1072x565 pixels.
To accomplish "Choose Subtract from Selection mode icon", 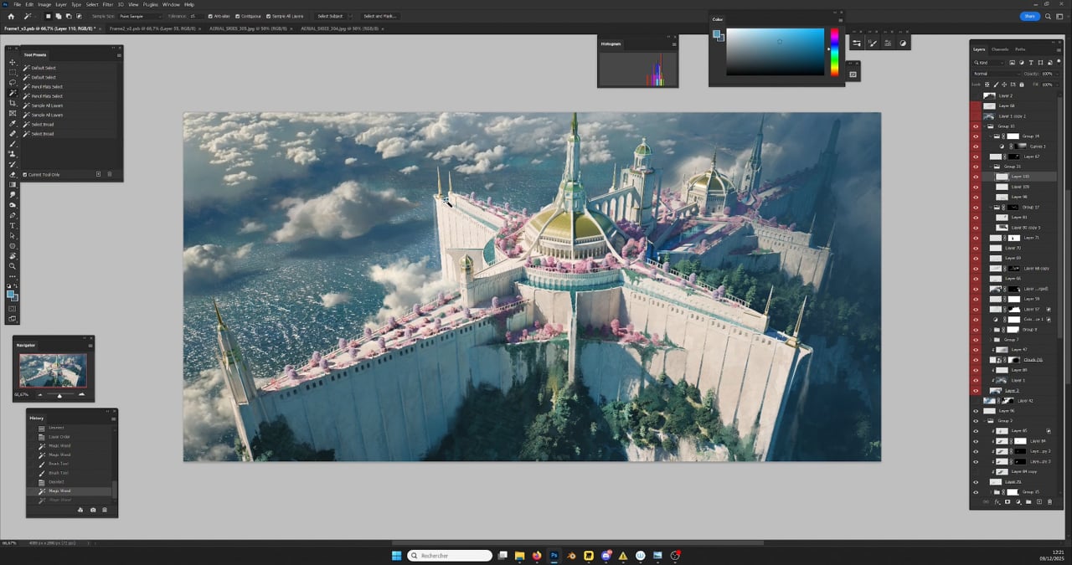I will pos(69,16).
